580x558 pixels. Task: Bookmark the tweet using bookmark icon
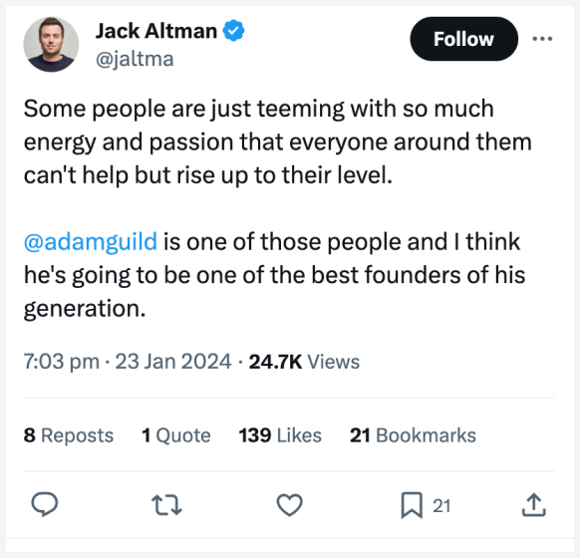click(x=412, y=505)
